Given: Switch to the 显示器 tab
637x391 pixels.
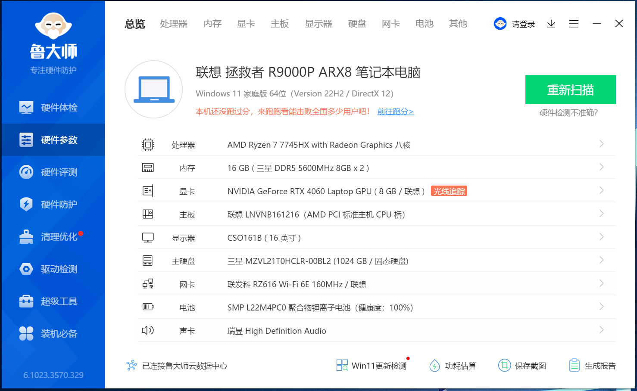Looking at the screenshot, I should coord(318,24).
